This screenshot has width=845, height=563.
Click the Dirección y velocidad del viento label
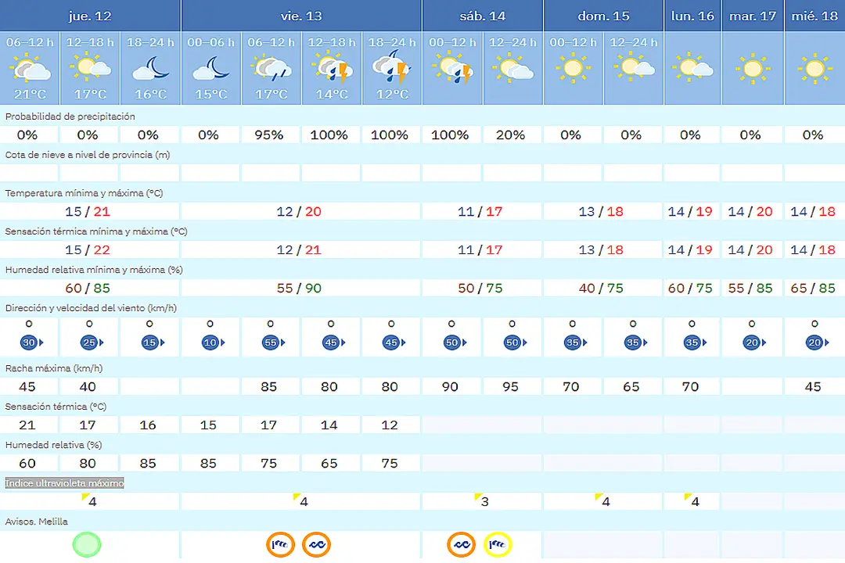coord(91,307)
